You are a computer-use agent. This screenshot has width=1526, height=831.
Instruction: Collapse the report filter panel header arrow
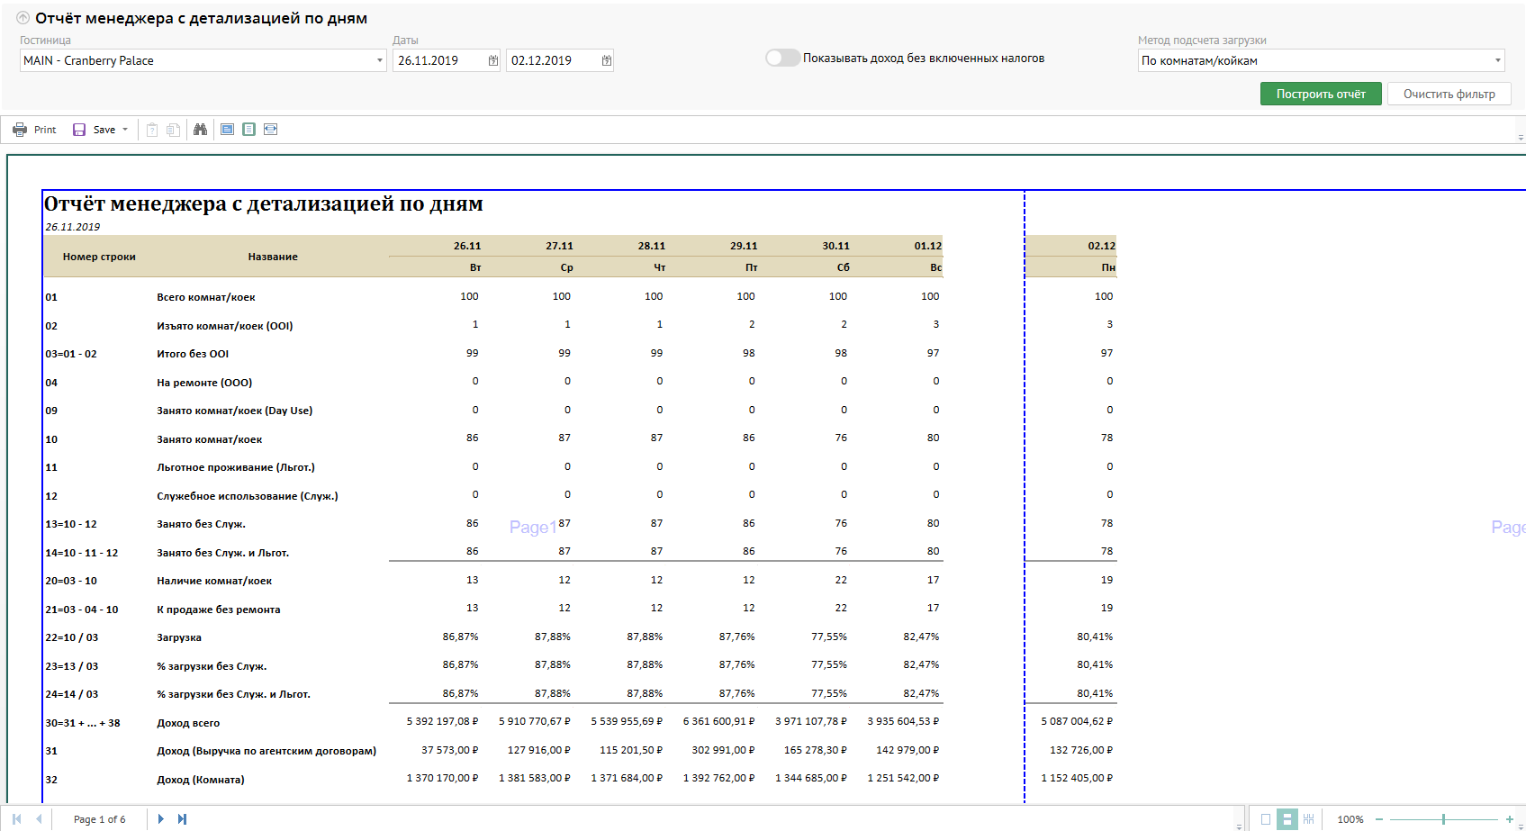click(23, 18)
